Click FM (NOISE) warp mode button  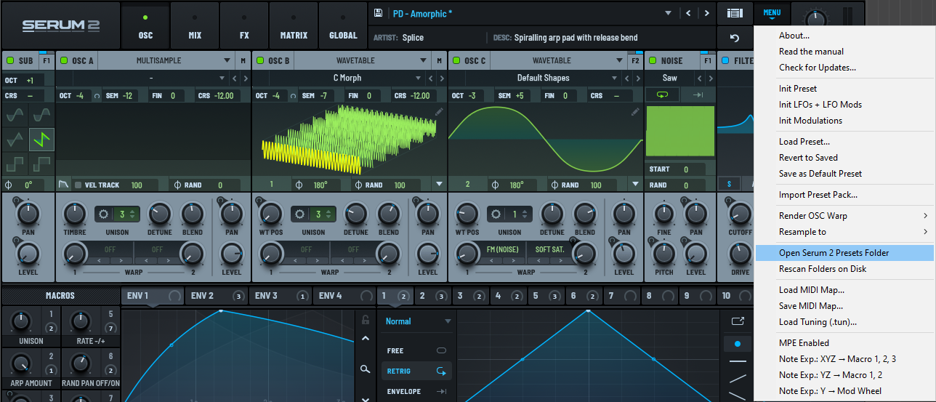tap(501, 249)
